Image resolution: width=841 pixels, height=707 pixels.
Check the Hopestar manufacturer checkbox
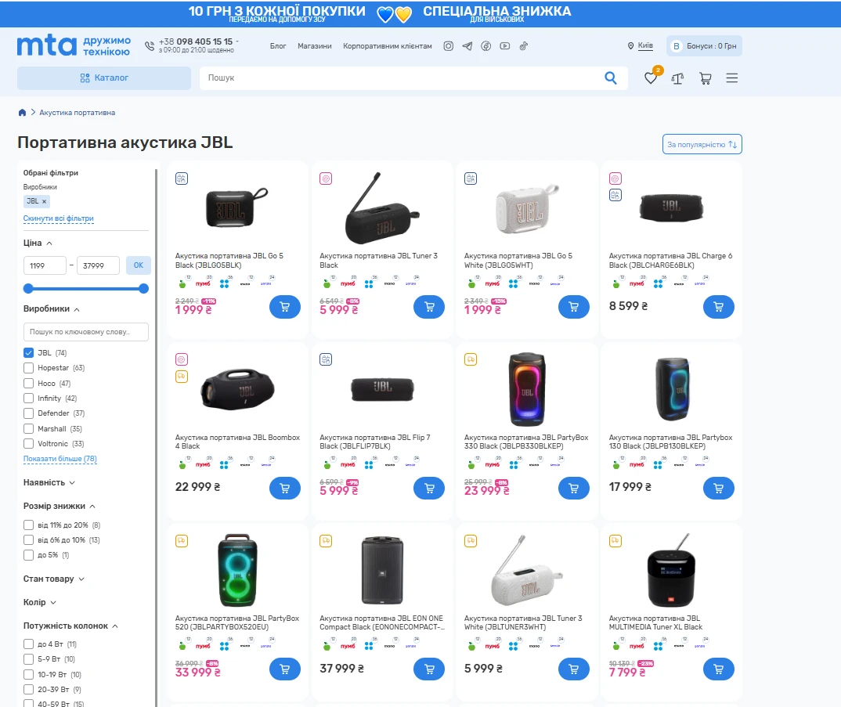pyautogui.click(x=28, y=368)
